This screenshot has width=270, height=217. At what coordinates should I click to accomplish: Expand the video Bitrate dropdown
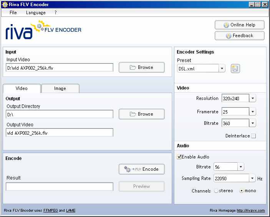click(x=252, y=123)
